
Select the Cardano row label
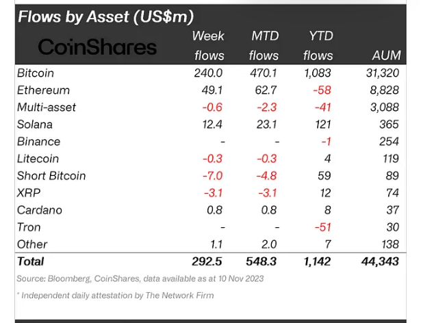click(x=39, y=209)
